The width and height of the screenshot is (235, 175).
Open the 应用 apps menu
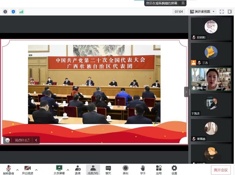pos(159,170)
